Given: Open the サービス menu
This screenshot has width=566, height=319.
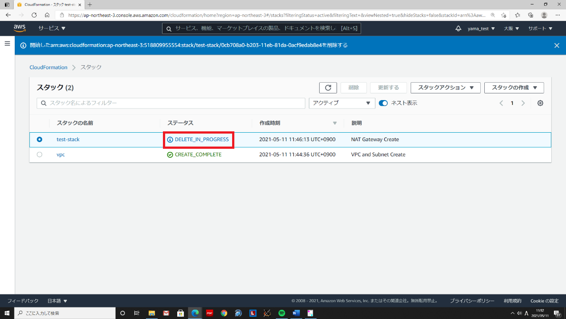Looking at the screenshot, I should tap(52, 28).
